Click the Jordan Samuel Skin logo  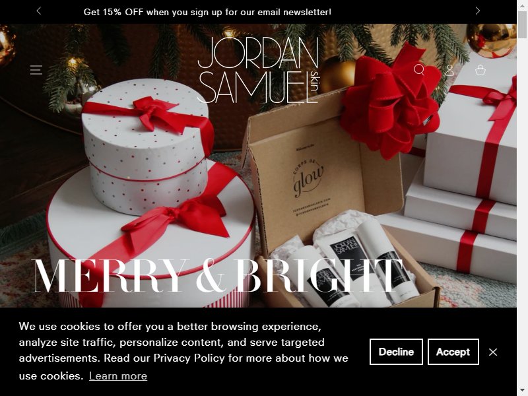click(258, 70)
